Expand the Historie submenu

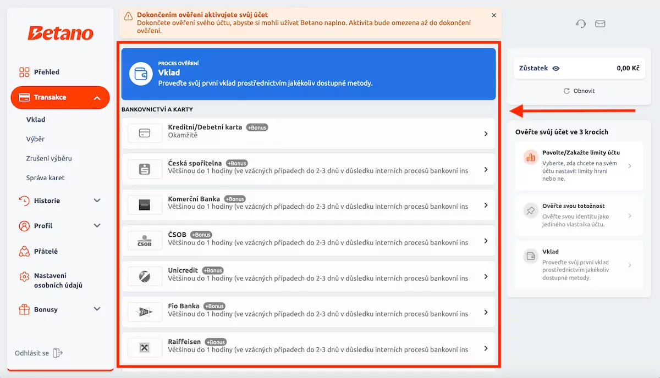point(97,201)
